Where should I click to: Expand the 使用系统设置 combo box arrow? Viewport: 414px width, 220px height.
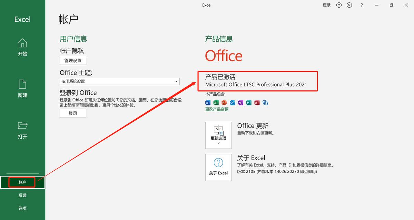[176, 81]
